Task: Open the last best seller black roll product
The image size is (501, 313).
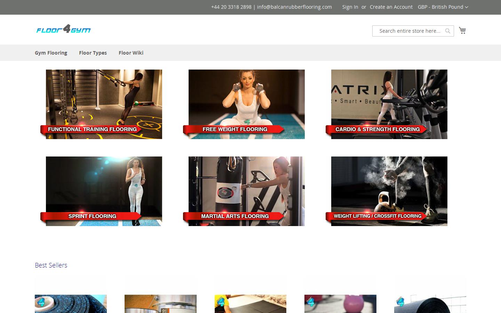Action: point(430,304)
